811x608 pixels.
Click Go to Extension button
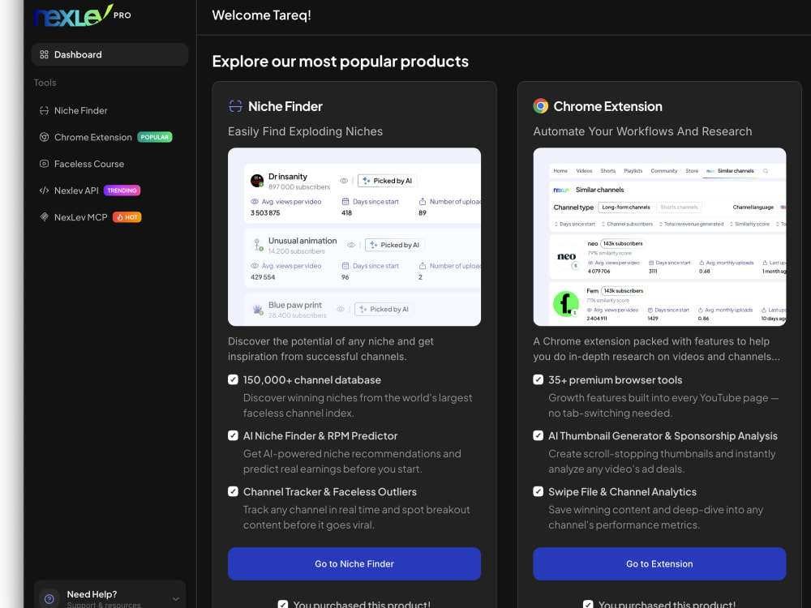(659, 563)
